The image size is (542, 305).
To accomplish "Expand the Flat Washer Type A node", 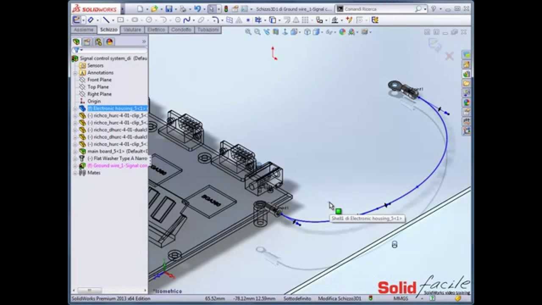I will [x=75, y=158].
